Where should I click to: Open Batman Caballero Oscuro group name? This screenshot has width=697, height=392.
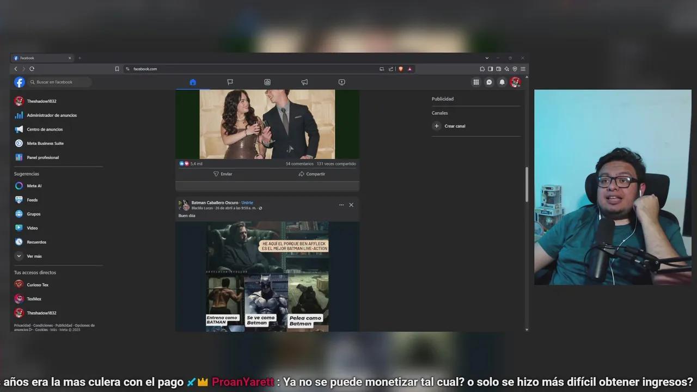point(215,203)
